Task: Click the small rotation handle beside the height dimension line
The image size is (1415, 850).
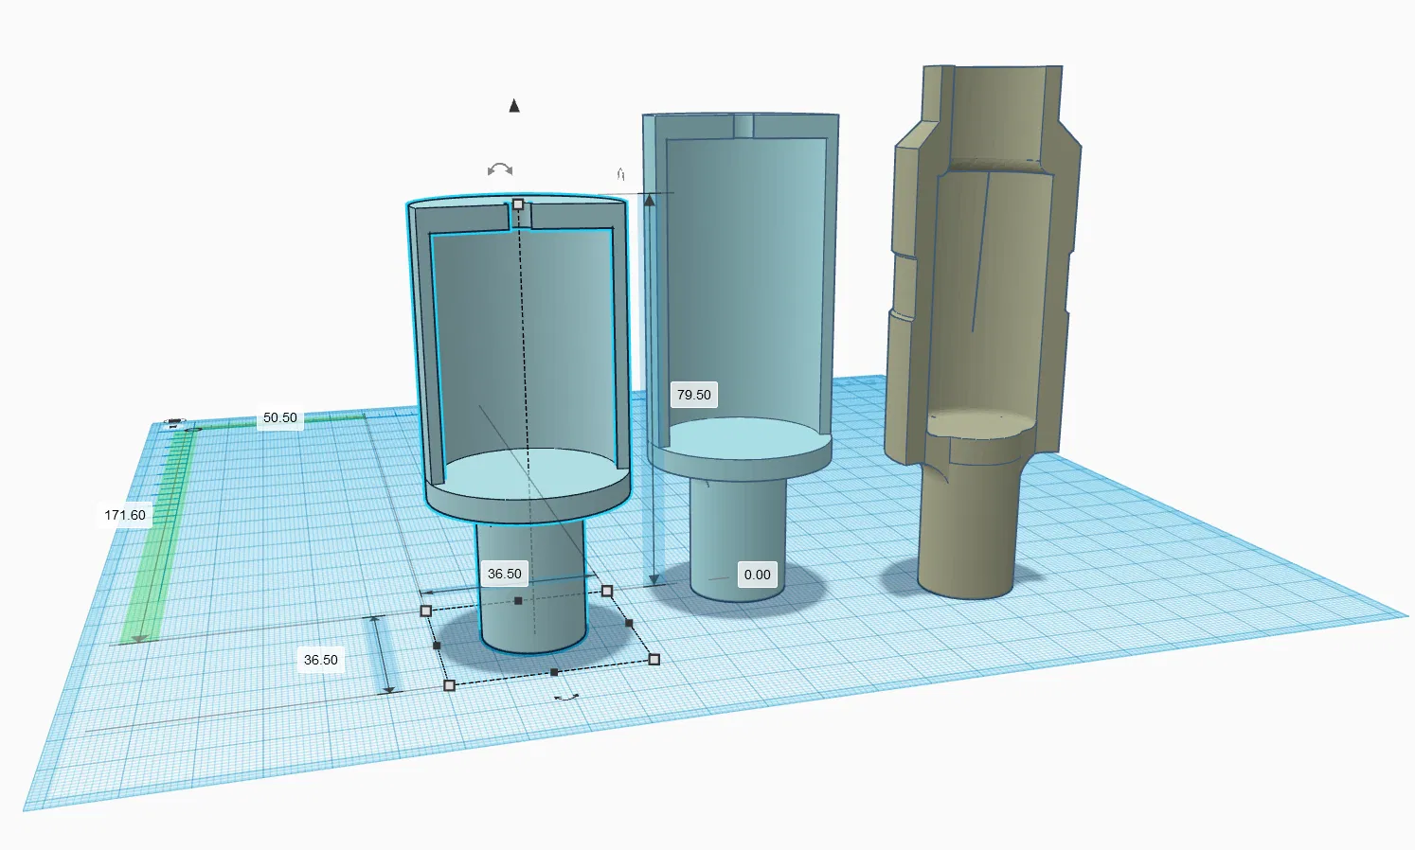Action: 621,174
